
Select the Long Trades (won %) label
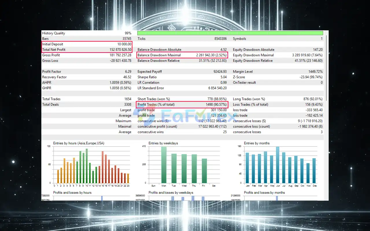(x=249, y=99)
